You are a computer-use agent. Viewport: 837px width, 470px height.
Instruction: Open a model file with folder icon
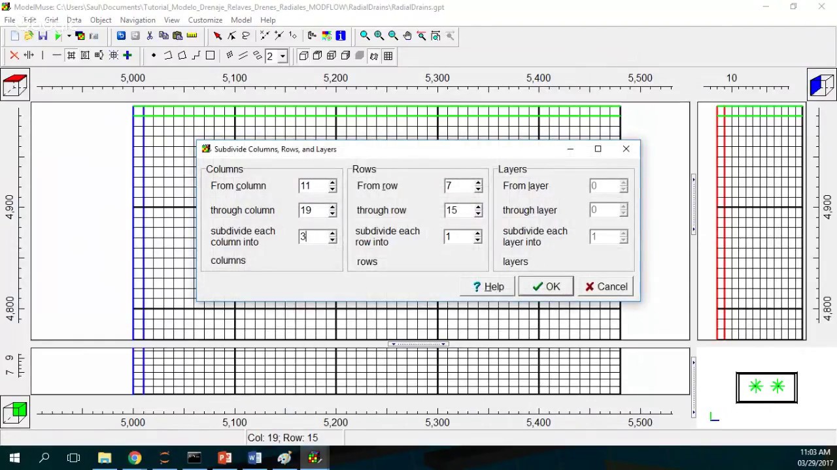pos(29,36)
